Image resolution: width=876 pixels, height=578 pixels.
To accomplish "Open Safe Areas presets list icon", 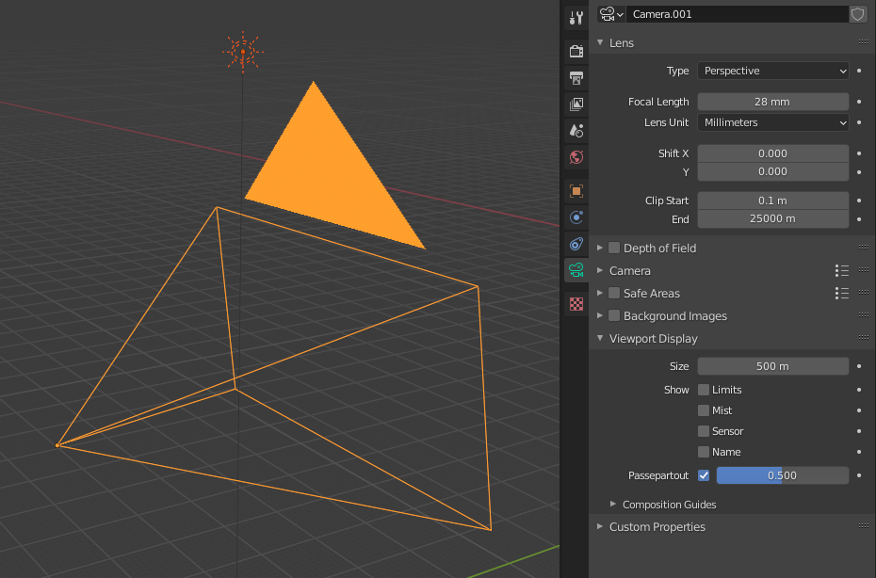I will [842, 293].
